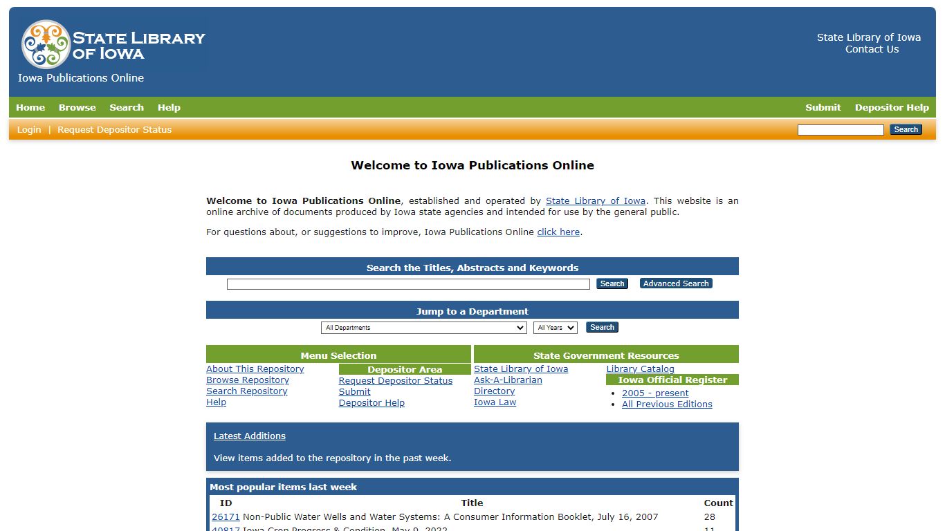The width and height of the screenshot is (945, 531).
Task: Select the Help item in the green navigation bar
Action: (169, 107)
